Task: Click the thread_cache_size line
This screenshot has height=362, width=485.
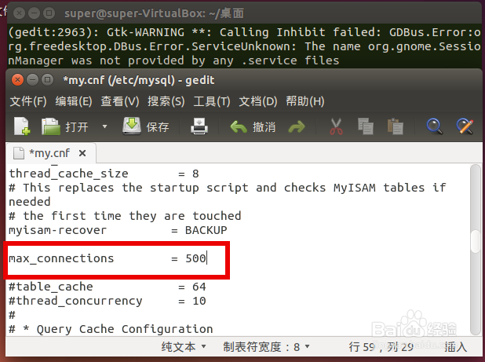Action: click(x=104, y=174)
